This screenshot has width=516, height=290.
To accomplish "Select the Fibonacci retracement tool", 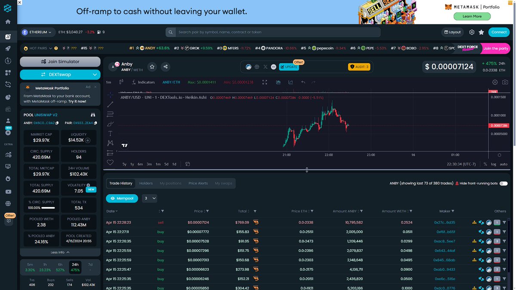I will tap(110, 114).
